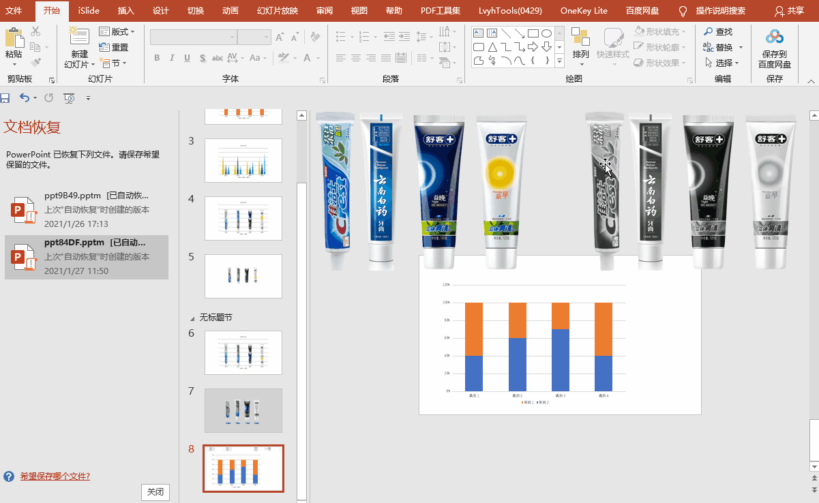The height and width of the screenshot is (503, 819).
Task: Select the Rounded Rectangle shape
Action: pos(478,47)
